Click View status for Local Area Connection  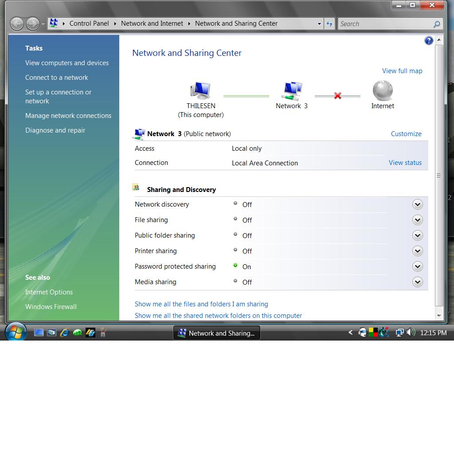(405, 163)
